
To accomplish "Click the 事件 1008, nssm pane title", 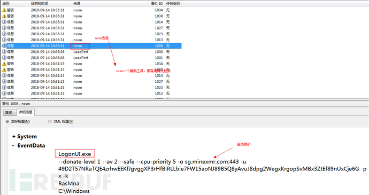I will (x=16, y=104).
